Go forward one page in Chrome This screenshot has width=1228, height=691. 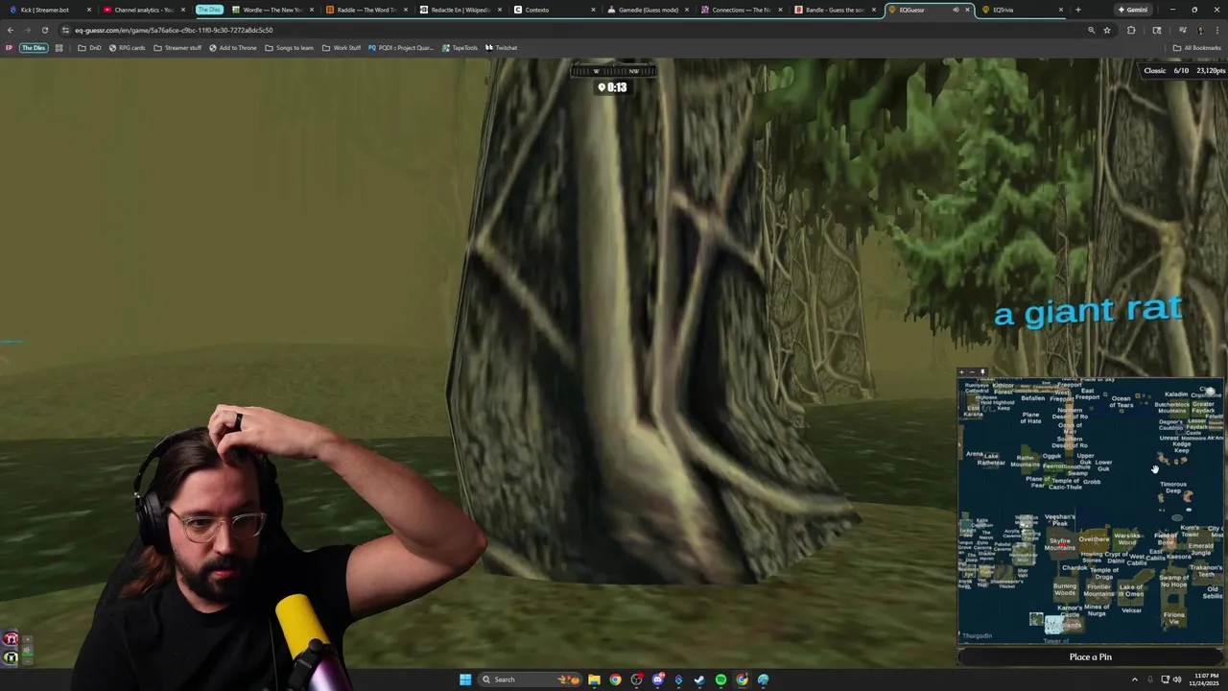27,30
